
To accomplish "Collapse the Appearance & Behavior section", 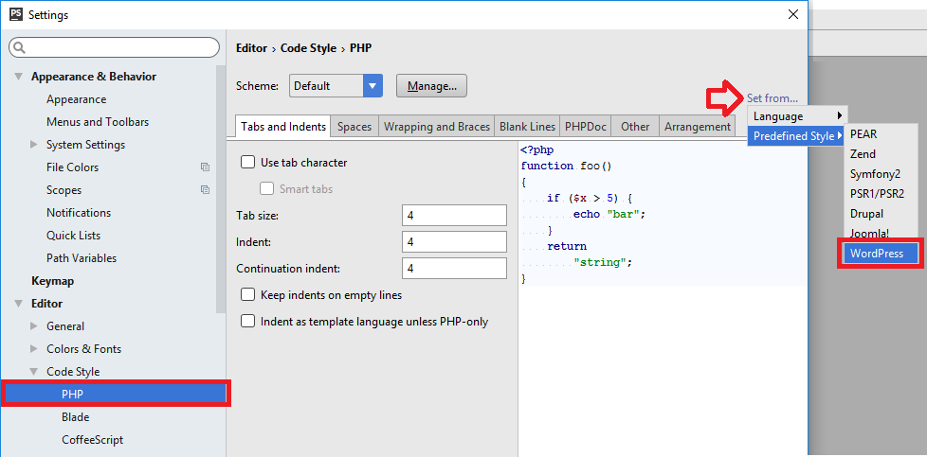I will pos(19,77).
